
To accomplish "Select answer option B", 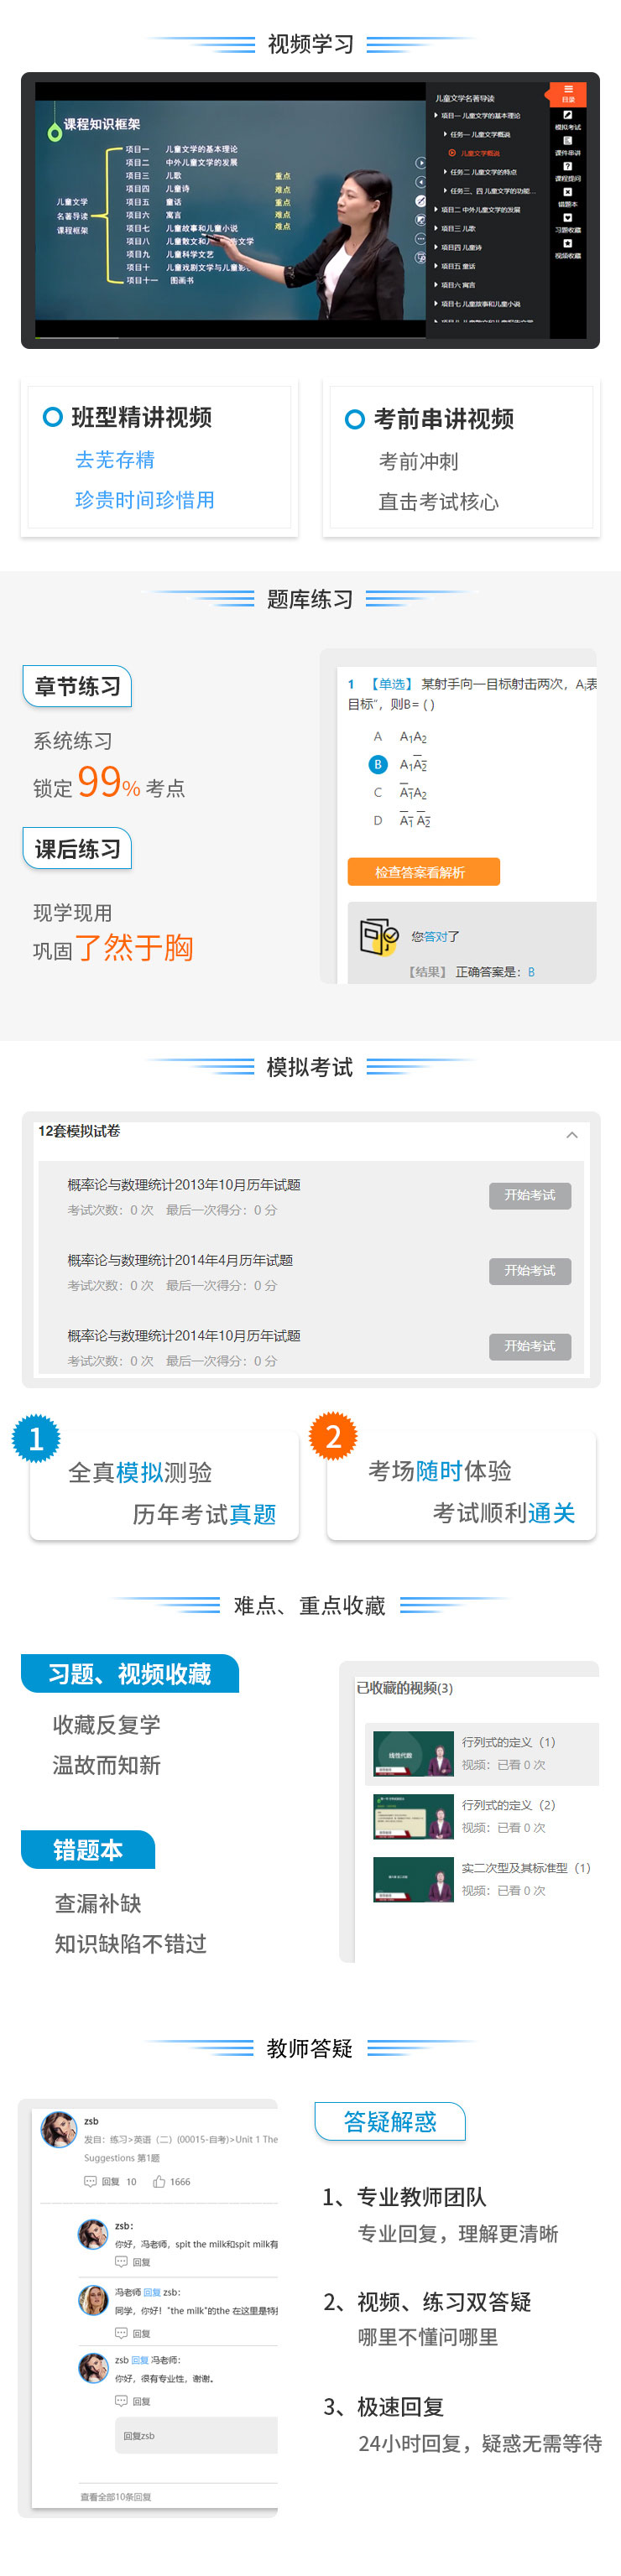I will (x=378, y=764).
